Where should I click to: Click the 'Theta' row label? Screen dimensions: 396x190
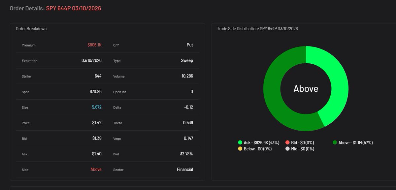[117, 123]
